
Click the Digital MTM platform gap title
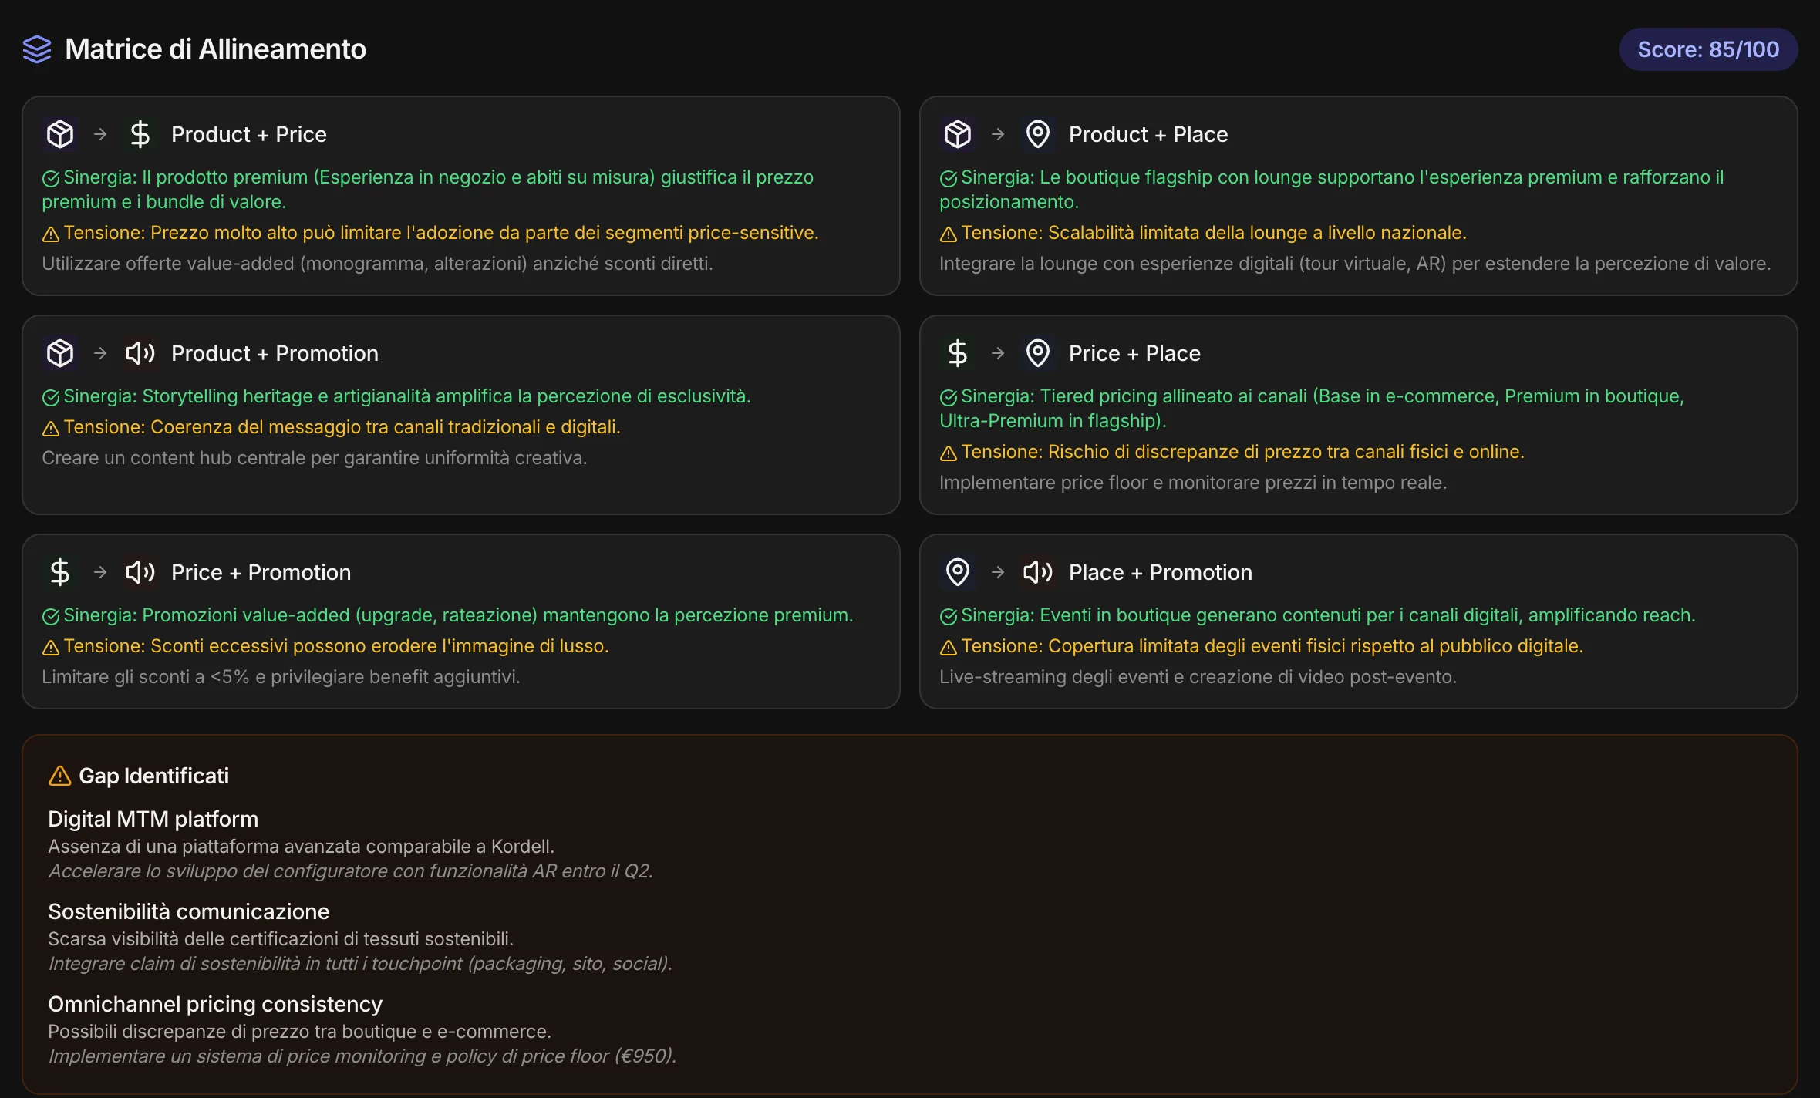[x=153, y=819]
